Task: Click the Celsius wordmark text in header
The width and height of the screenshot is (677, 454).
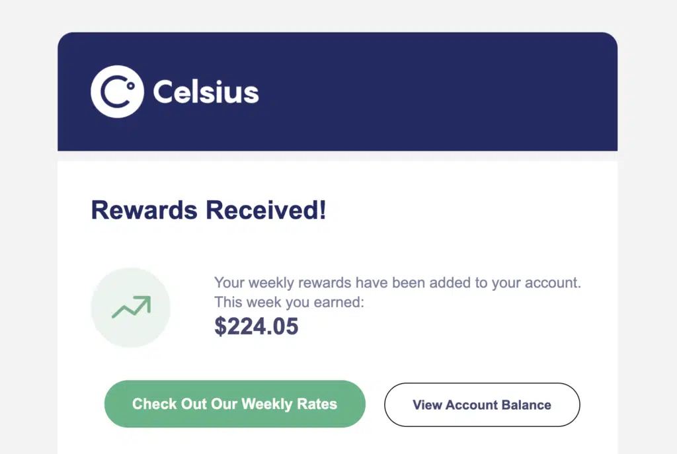Action: click(206, 92)
